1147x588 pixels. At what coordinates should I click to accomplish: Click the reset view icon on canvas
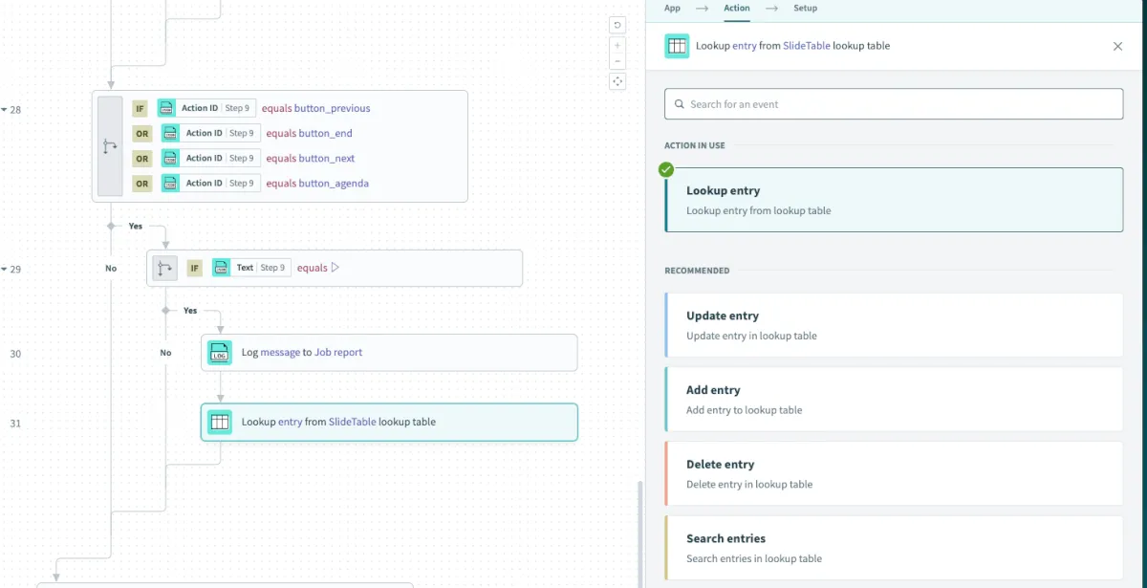click(x=617, y=26)
